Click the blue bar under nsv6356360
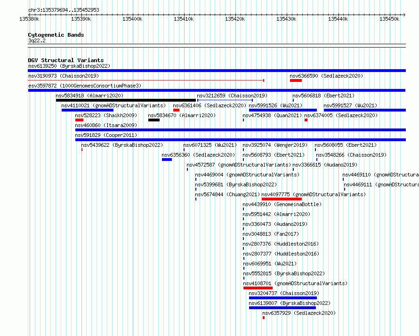Screen dimensions: 419x336 pyautogui.click(x=167, y=160)
